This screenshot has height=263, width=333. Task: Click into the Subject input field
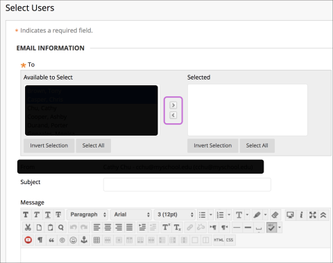coord(187,185)
